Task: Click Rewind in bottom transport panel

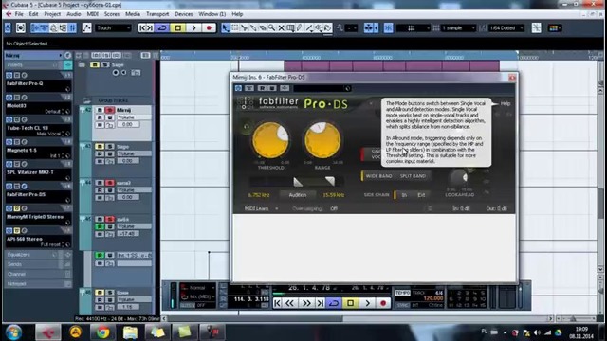Action: coord(289,303)
